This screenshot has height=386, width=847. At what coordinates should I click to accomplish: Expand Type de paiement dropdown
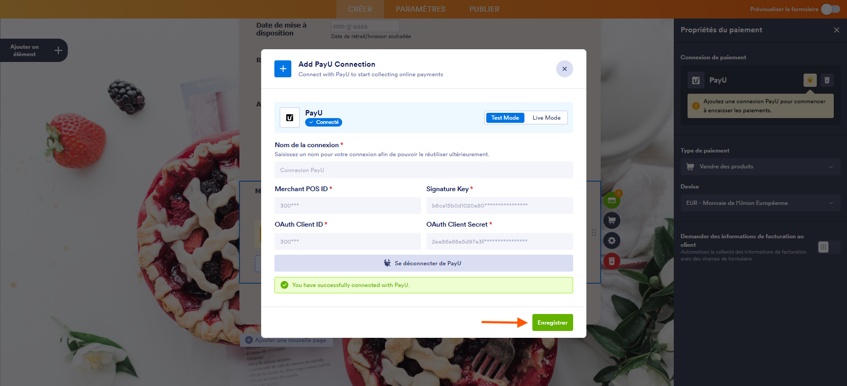tap(760, 167)
